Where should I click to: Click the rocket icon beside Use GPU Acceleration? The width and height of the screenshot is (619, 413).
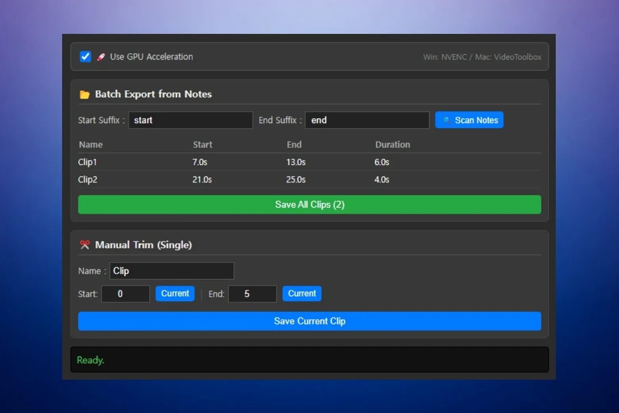(101, 56)
